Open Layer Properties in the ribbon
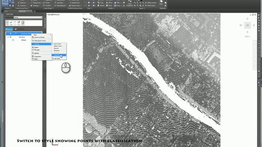This screenshot has height=147, width=262. [x=130, y=3]
